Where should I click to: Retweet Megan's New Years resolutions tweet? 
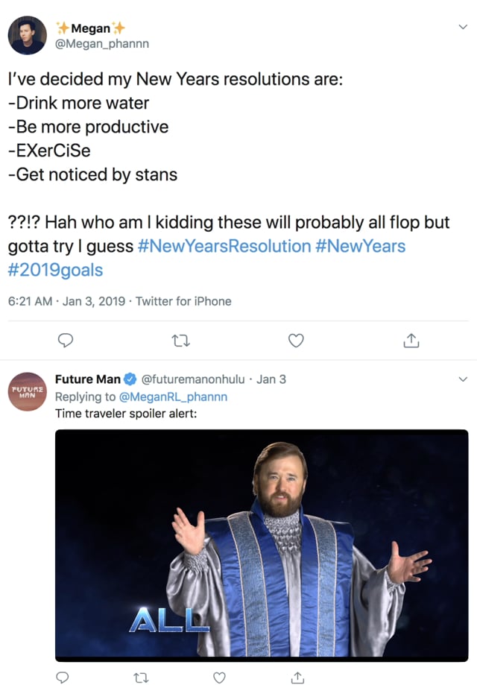coord(181,340)
